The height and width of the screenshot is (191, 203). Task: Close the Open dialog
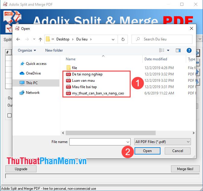pos(192,28)
